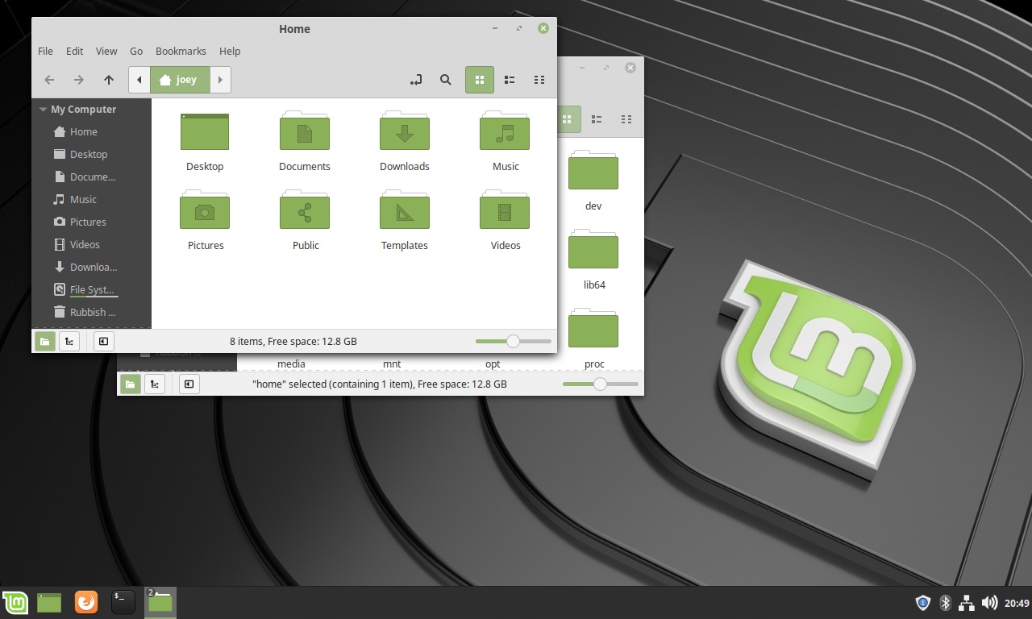The width and height of the screenshot is (1032, 619).
Task: Open the Bookmarks menu
Action: tap(181, 51)
